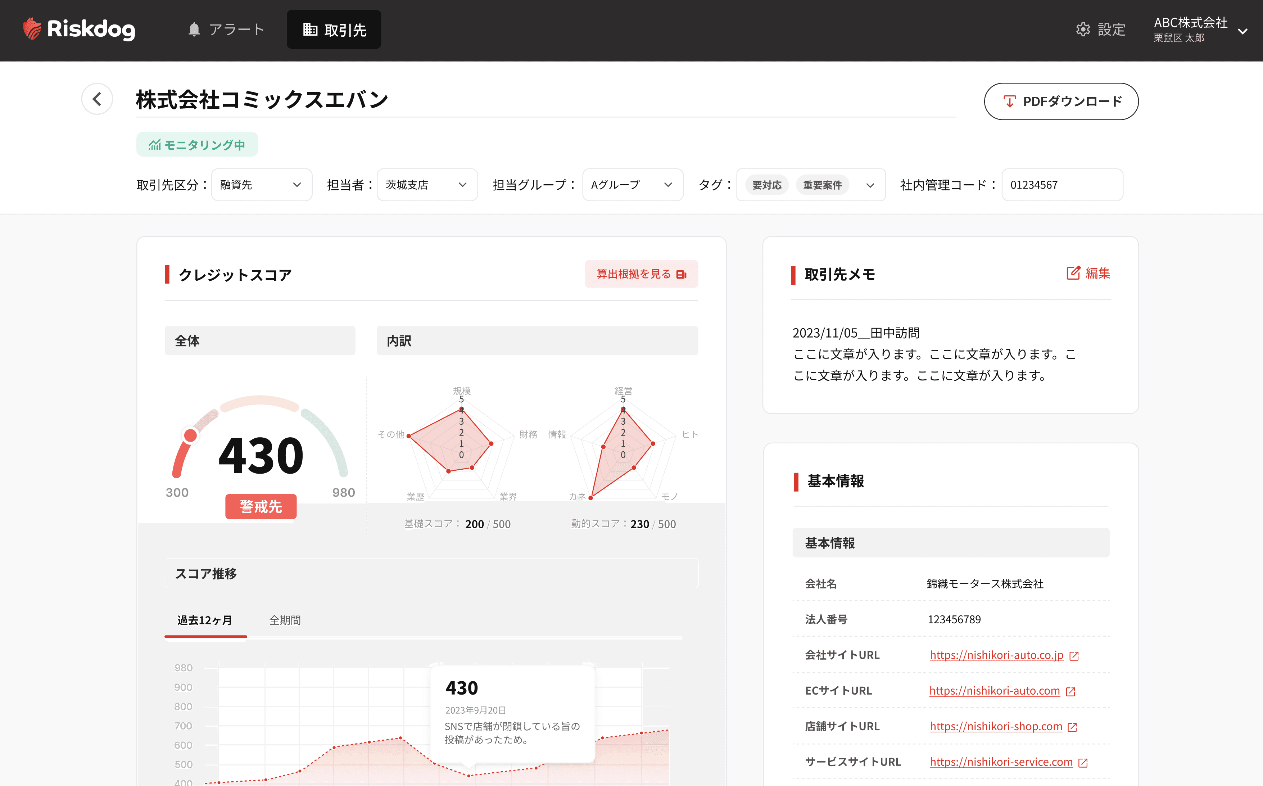This screenshot has width=1263, height=786.
Task: Click 算出根拠を見る button
Action: click(x=641, y=274)
